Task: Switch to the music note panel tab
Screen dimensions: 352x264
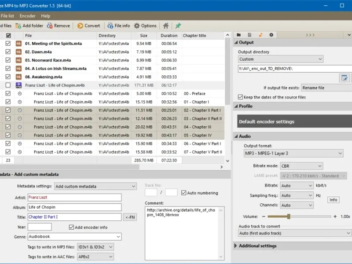Action: 260,35
